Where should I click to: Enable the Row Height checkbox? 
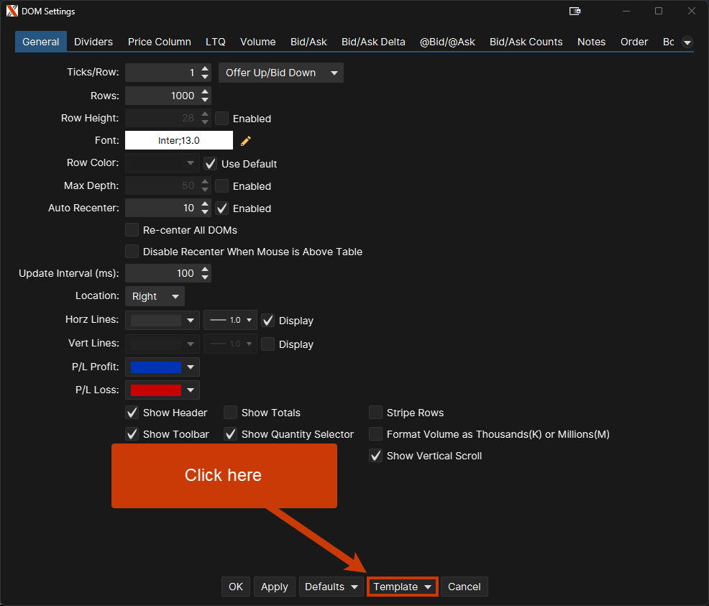click(222, 119)
